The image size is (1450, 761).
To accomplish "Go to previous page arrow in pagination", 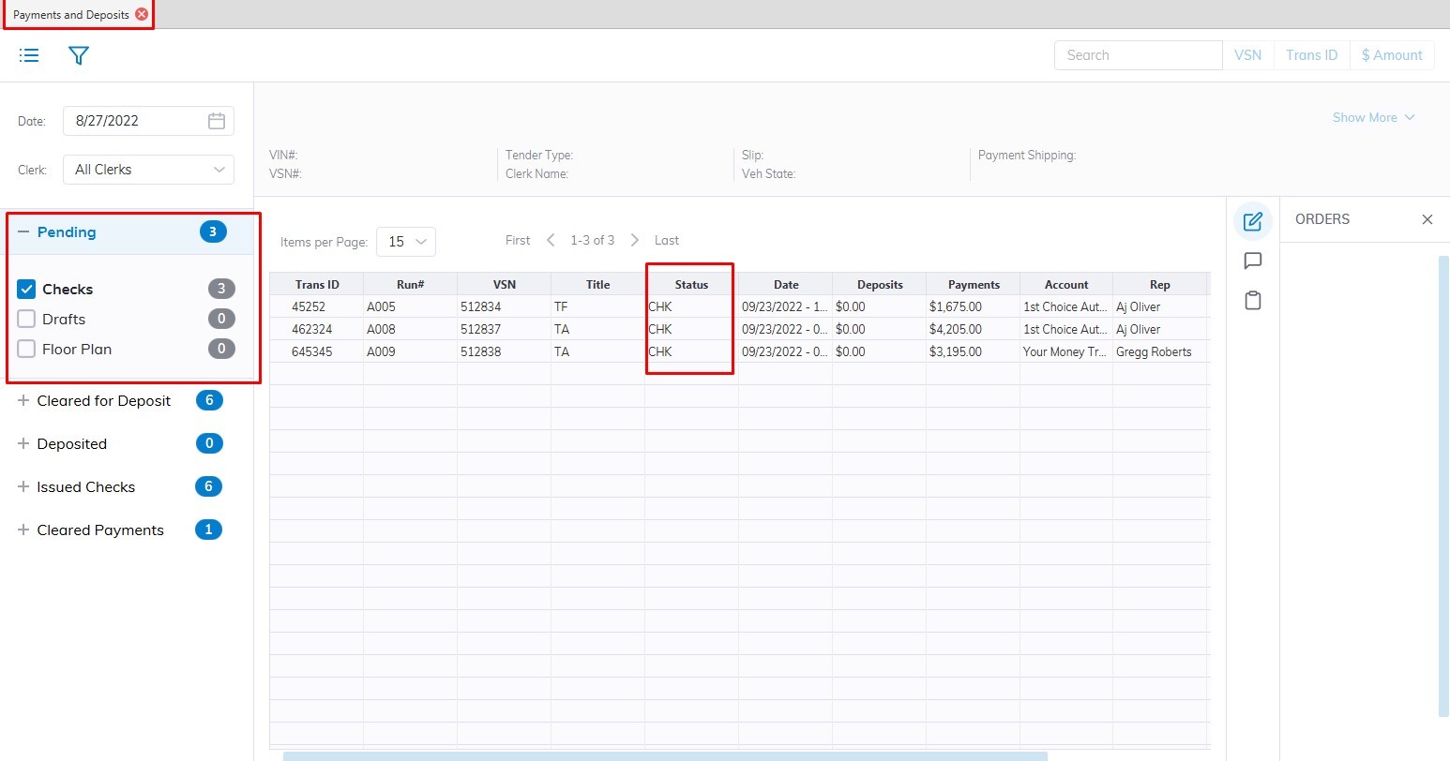I will 551,241.
